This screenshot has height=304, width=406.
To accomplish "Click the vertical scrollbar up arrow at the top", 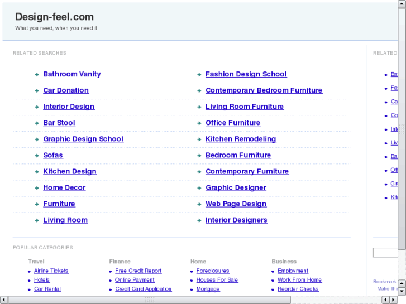I will [x=402, y=4].
